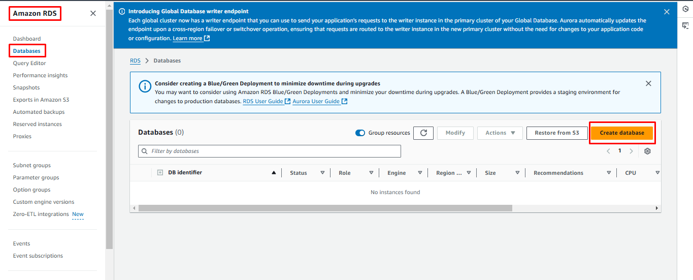Dismiss the Blue/Green Deployment info banner
Image resolution: width=693 pixels, height=280 pixels.
click(x=648, y=84)
